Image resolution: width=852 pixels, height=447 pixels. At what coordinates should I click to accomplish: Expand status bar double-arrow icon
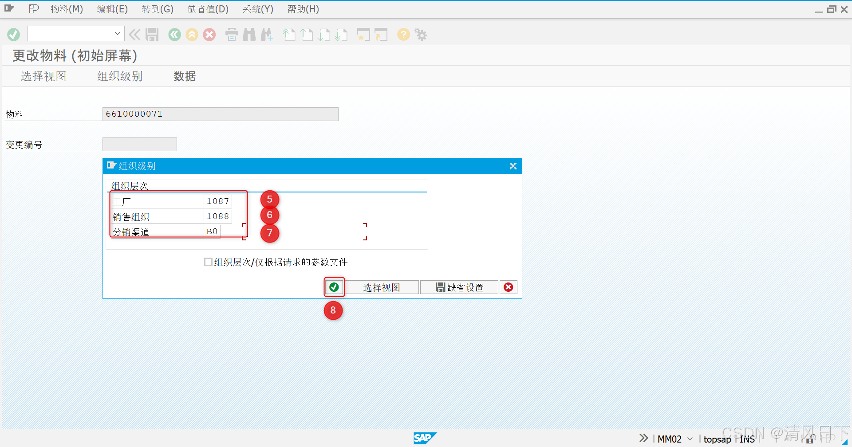tap(643, 438)
